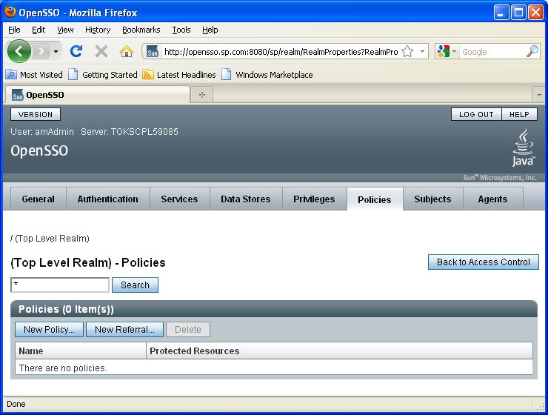Image resolution: width=548 pixels, height=415 pixels.
Task: Open the Edit menu
Action: coord(39,30)
